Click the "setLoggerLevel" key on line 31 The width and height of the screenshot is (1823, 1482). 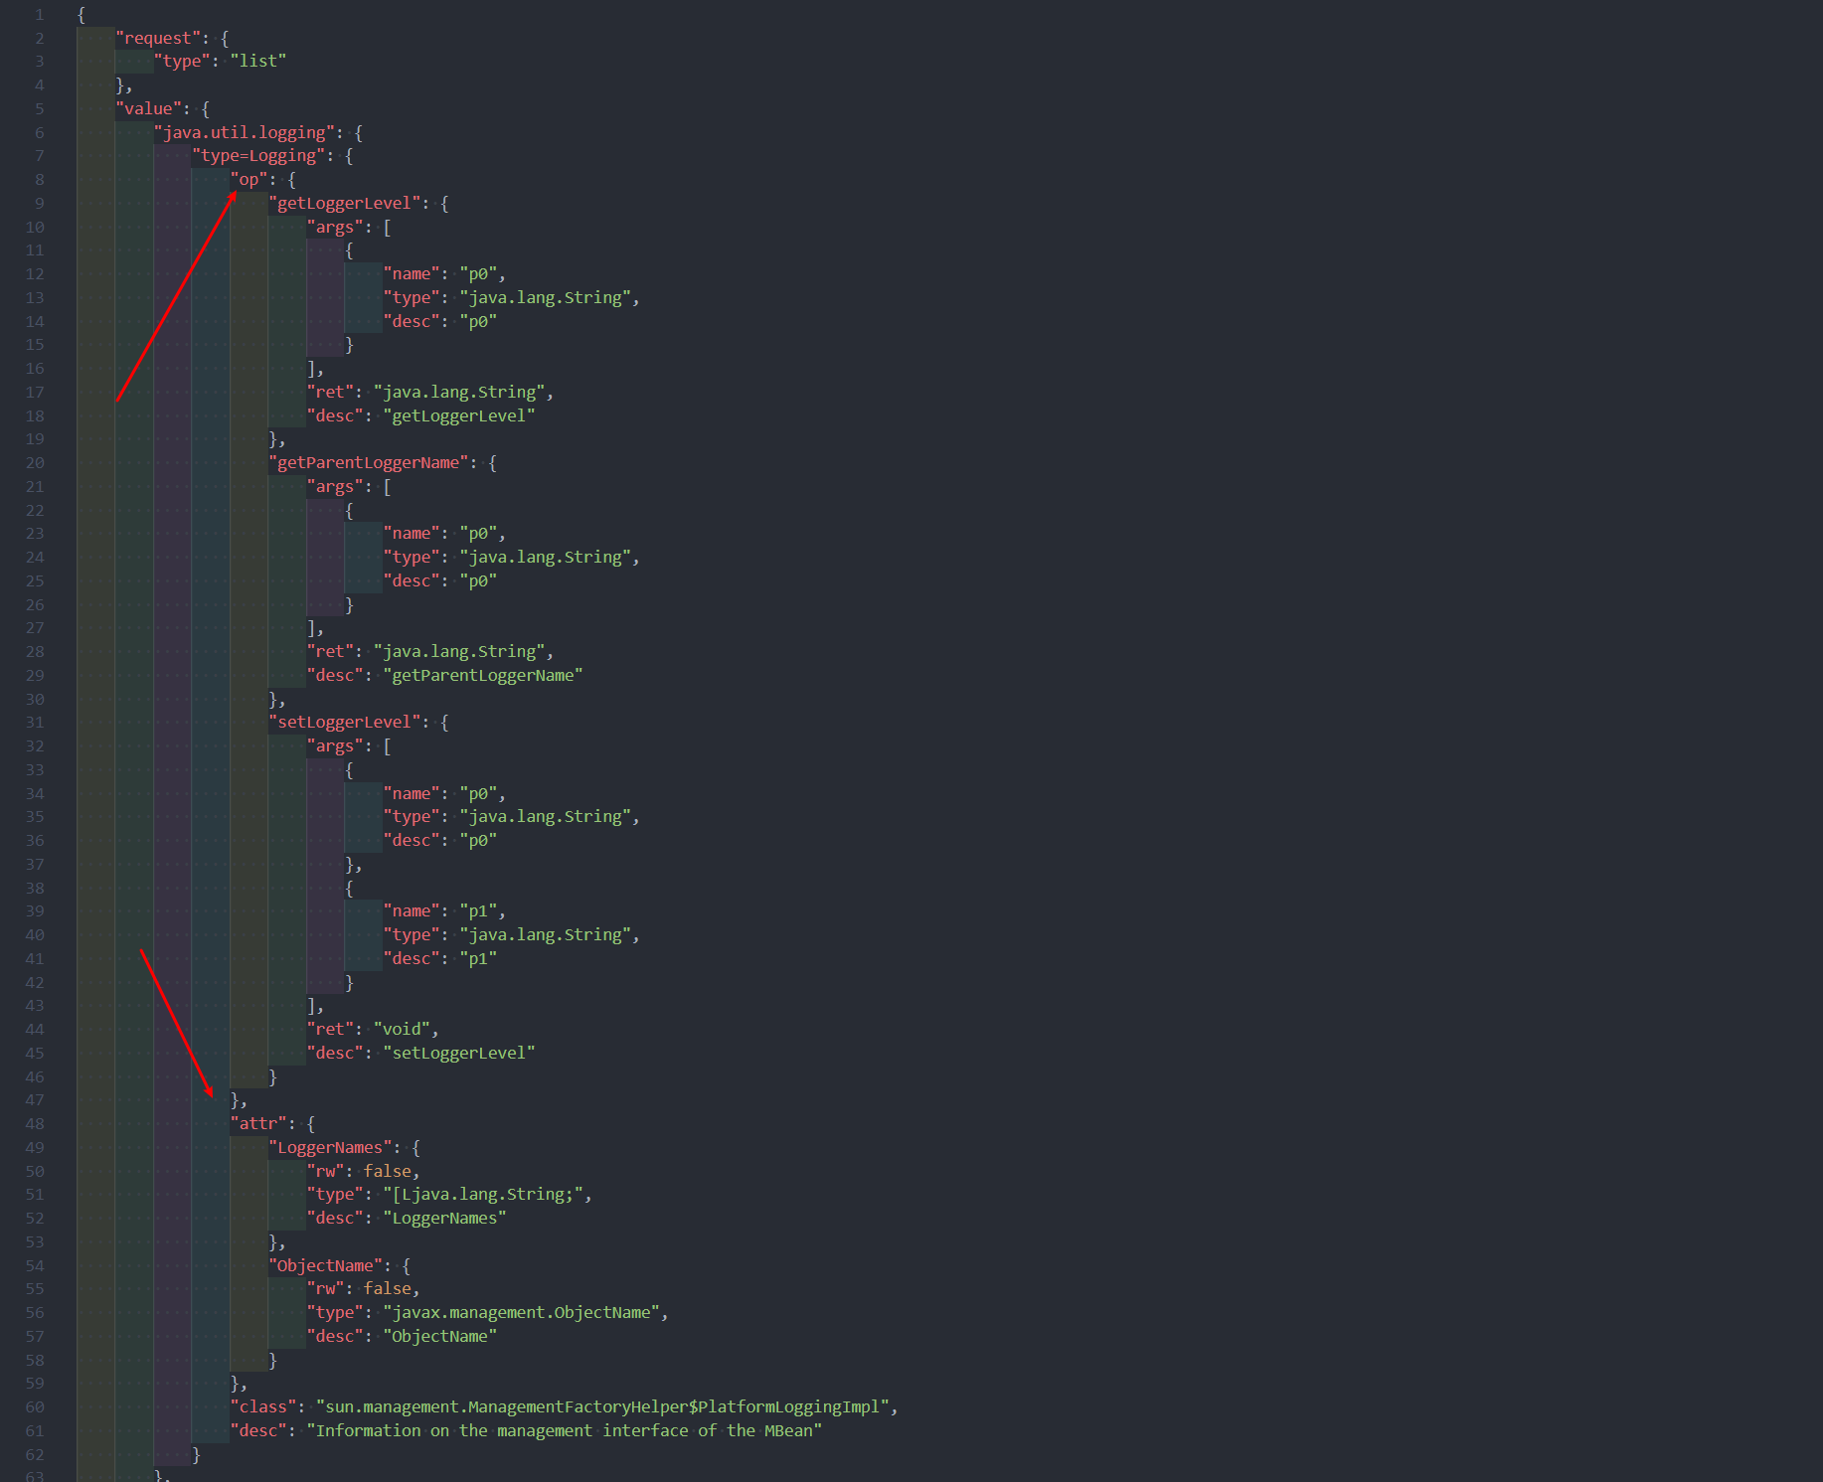tap(344, 723)
